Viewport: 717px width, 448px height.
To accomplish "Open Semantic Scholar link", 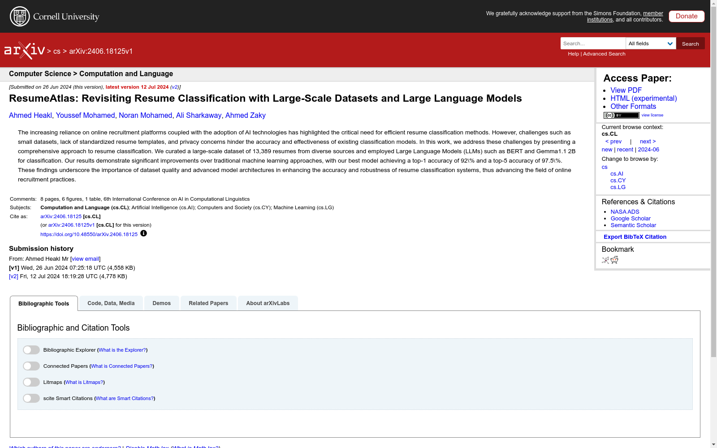I will click(633, 225).
